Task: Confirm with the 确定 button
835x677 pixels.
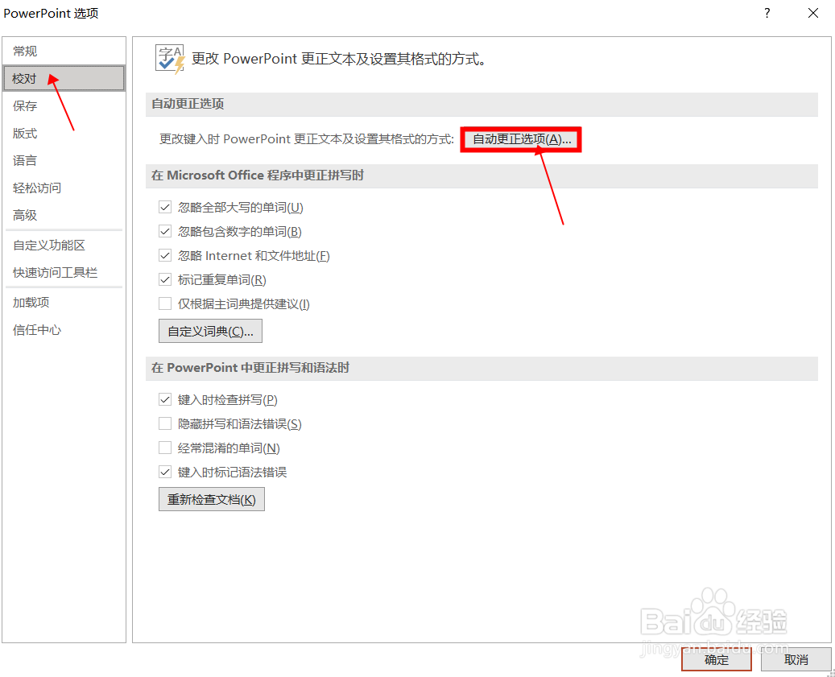Action: pos(717,660)
